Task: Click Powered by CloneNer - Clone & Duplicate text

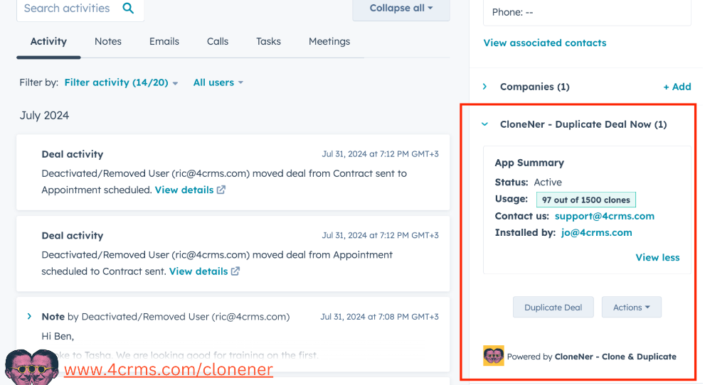Action: click(x=592, y=357)
